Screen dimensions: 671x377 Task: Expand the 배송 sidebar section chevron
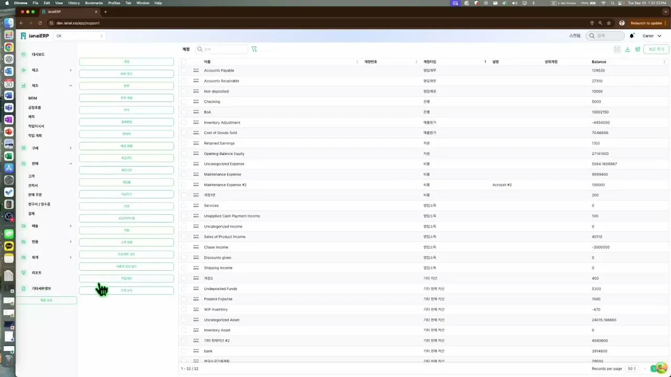[71, 226]
